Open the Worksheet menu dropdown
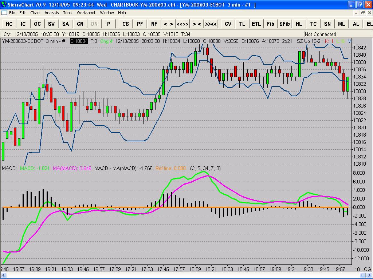The image size is (373, 279). [86, 13]
